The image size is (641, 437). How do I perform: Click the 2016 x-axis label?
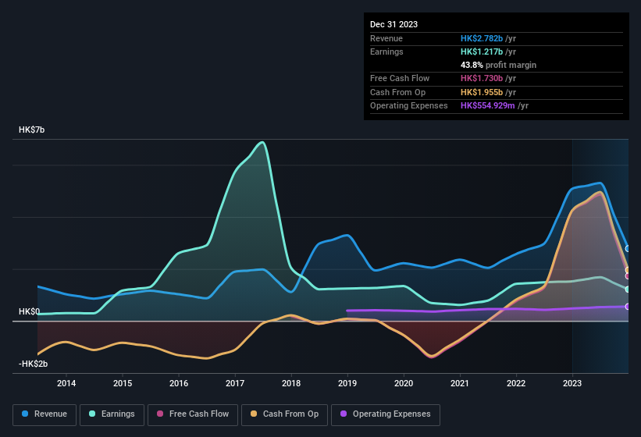(179, 383)
